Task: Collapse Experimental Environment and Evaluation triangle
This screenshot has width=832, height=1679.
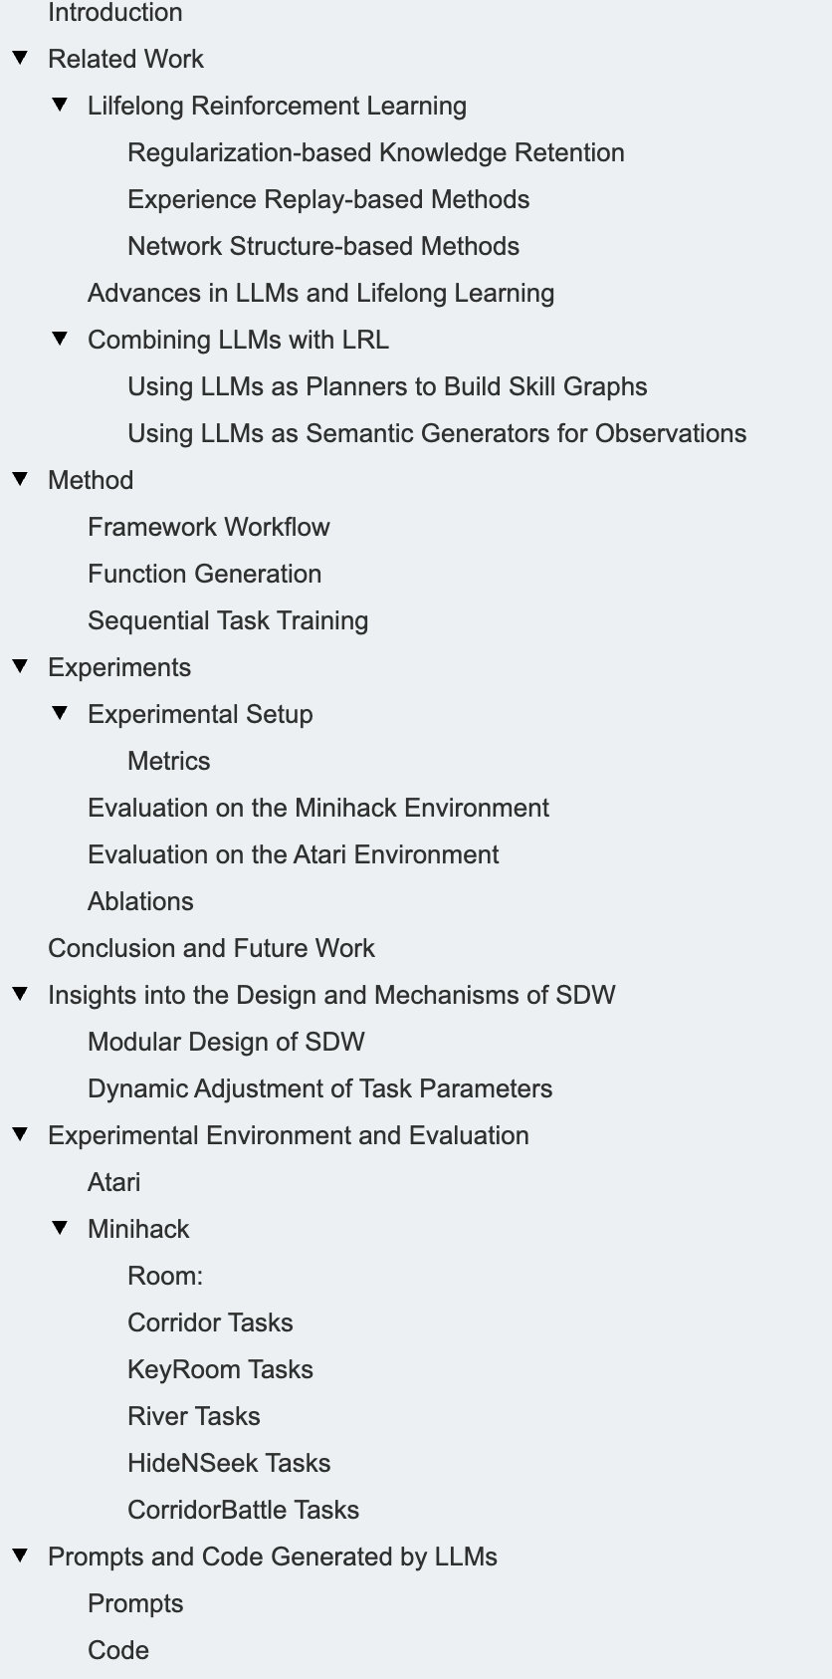Action: click(20, 1134)
